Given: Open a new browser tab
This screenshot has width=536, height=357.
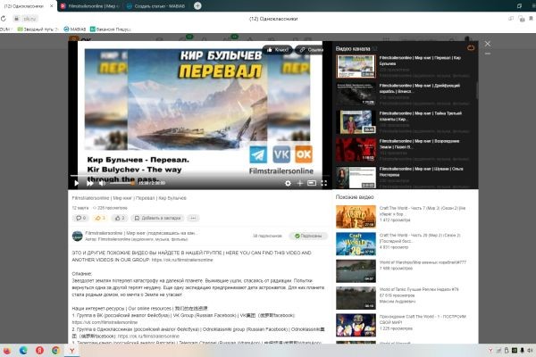Looking at the screenshot, I should [197, 6].
